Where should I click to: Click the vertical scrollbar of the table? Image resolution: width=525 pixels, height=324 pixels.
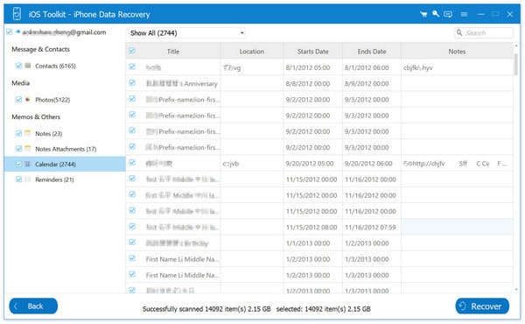(x=516, y=64)
